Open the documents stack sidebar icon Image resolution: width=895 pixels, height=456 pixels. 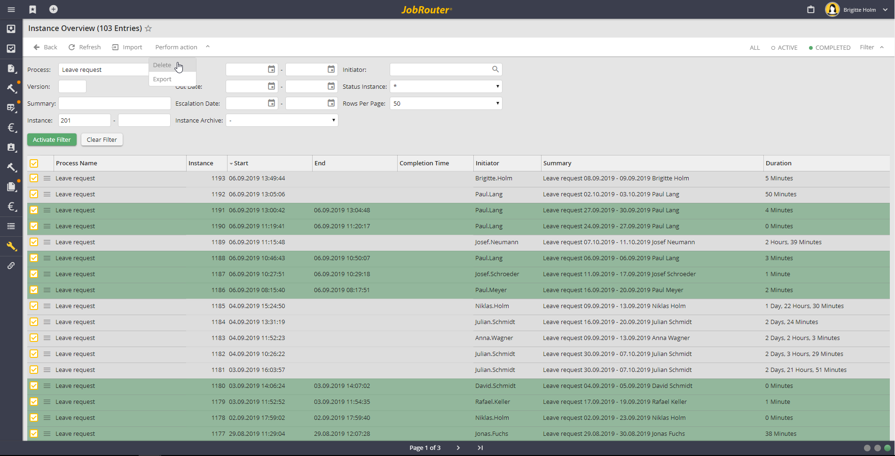point(12,187)
